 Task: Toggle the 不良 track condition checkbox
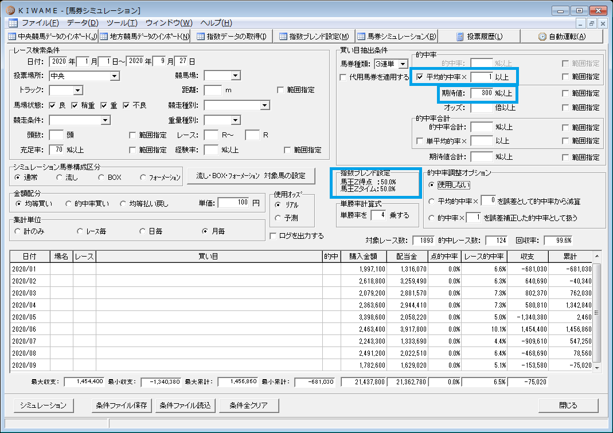pos(126,105)
